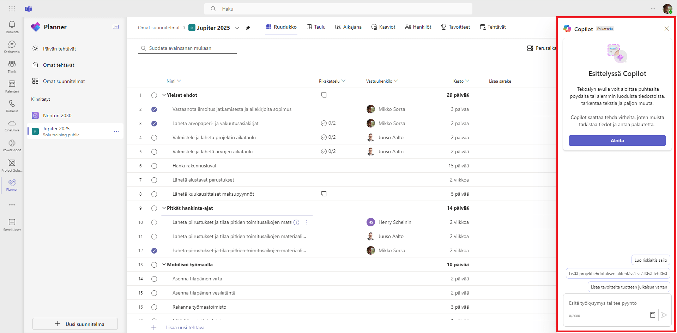Switch to the Taulu board view
The width and height of the screenshot is (677, 333).
(316, 27)
